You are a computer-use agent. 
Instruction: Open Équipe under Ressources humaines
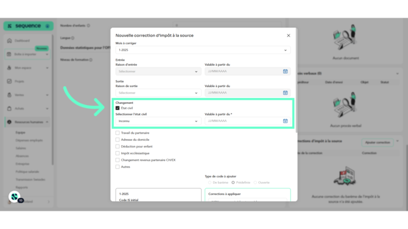click(x=20, y=132)
